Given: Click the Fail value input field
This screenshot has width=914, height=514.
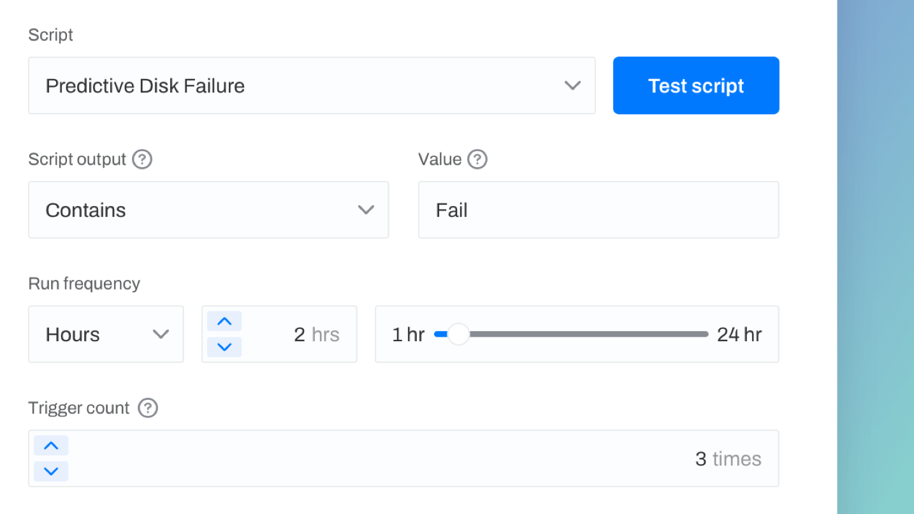Looking at the screenshot, I should click(x=598, y=209).
